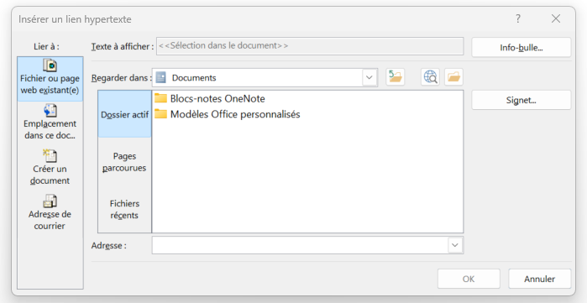
Task: Switch to 'Dossier actif' tab
Action: pos(124,114)
